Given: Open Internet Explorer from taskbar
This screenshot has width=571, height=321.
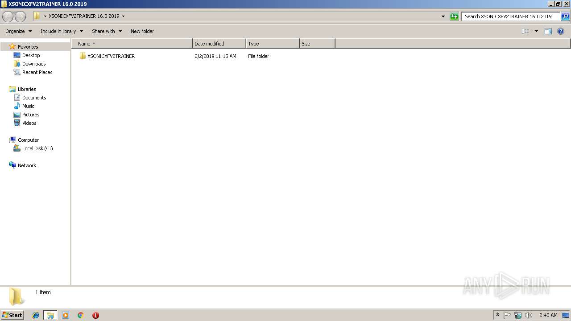Looking at the screenshot, I should pos(36,315).
